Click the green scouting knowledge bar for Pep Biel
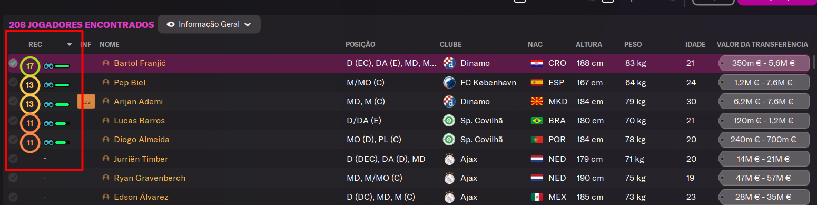The width and height of the screenshot is (817, 205). (x=63, y=85)
